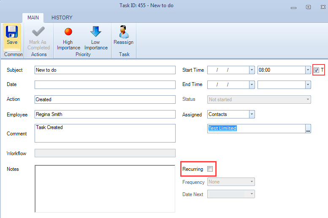Screen dimensions: 328x218
Task: Click into the Notes text area
Action: [105, 189]
